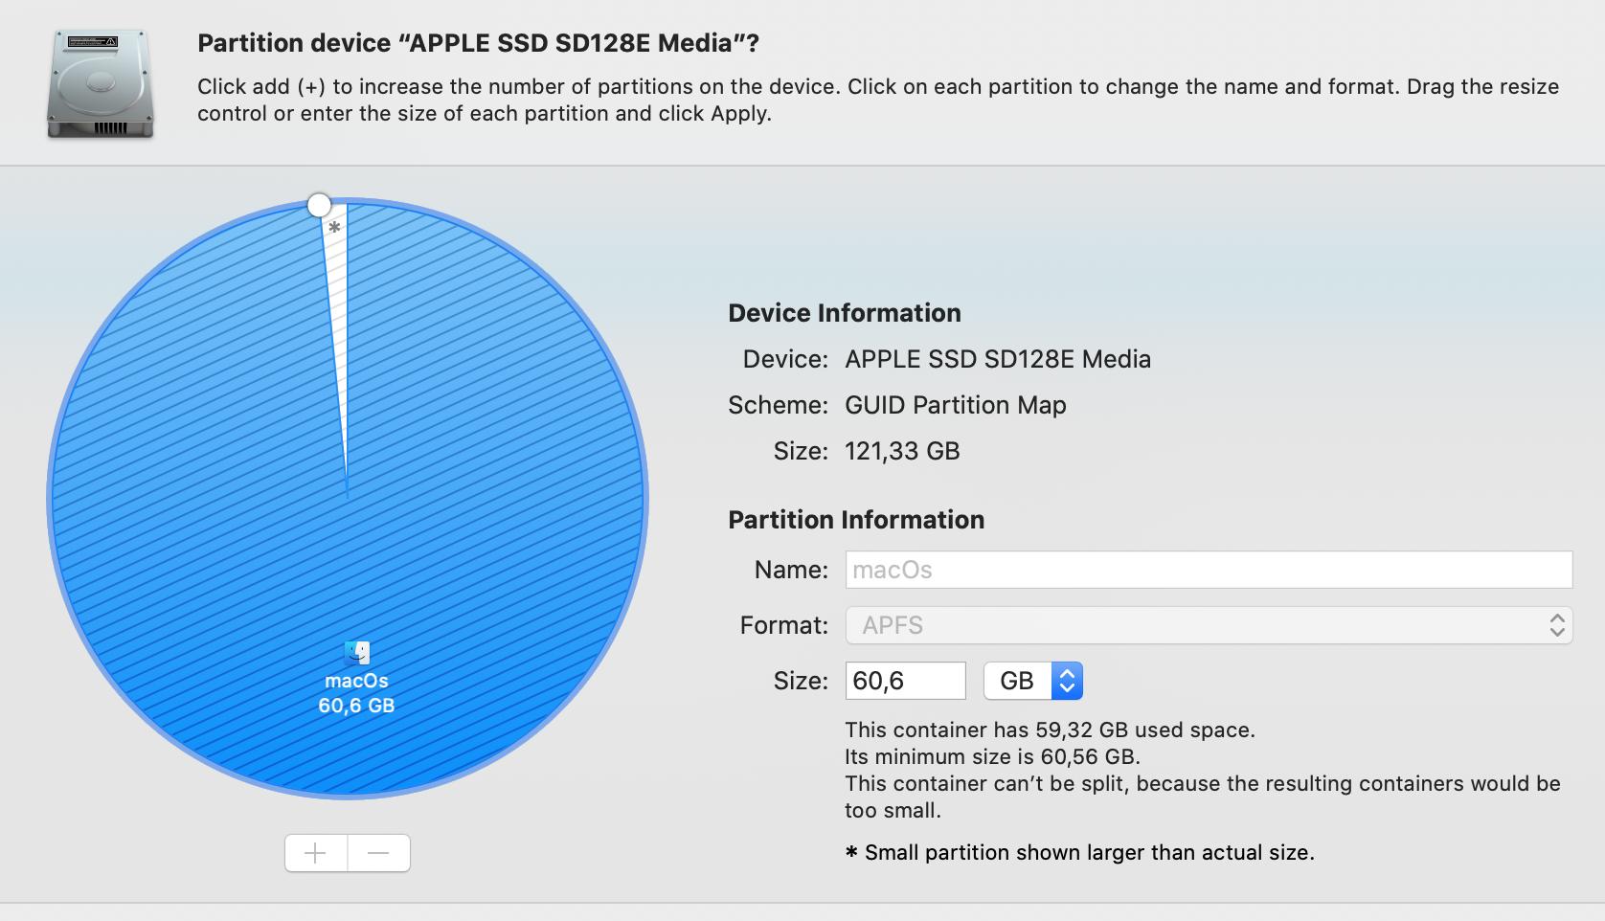Click the Partition device dialog title
This screenshot has height=921, width=1605.
(478, 43)
